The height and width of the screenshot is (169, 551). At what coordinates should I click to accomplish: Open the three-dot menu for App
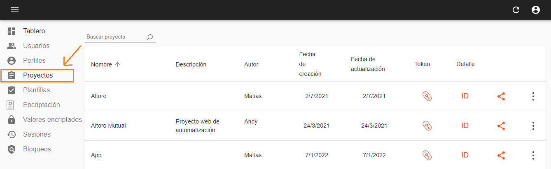coord(533,155)
